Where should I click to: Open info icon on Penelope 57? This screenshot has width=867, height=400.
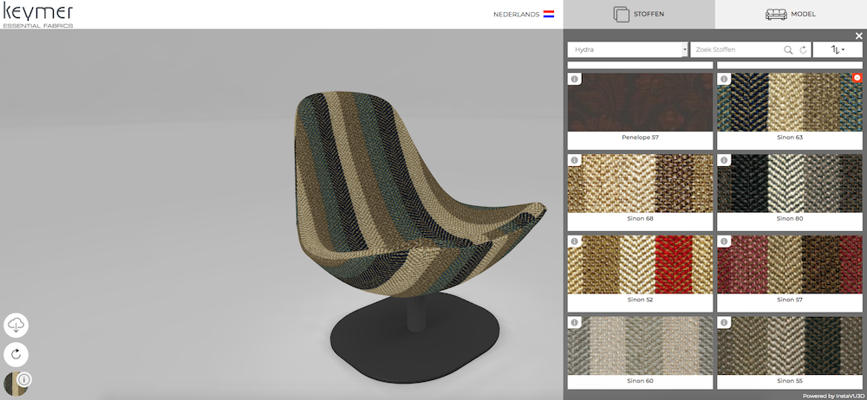(x=574, y=79)
